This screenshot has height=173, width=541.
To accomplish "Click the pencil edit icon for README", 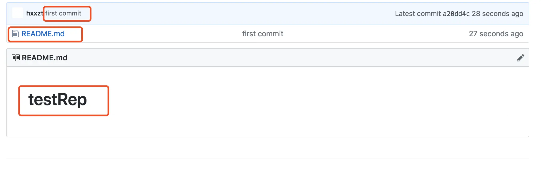I will point(520,58).
